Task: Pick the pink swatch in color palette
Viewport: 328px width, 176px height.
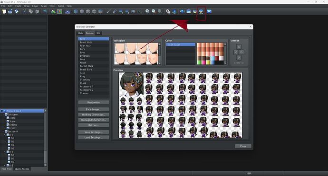Action: (203, 62)
